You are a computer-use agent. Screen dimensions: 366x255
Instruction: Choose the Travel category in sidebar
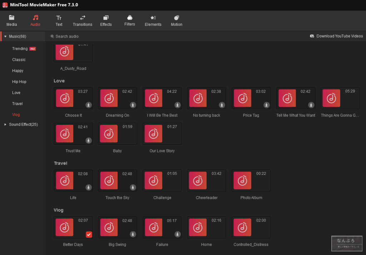tap(17, 104)
